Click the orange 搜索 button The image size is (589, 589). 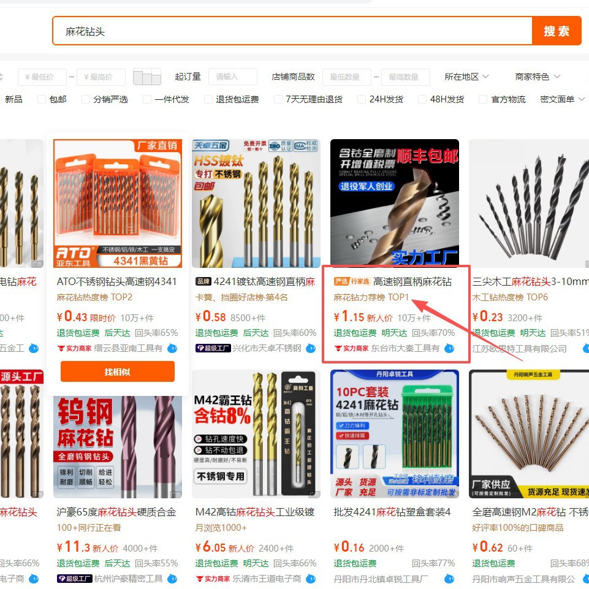[557, 31]
